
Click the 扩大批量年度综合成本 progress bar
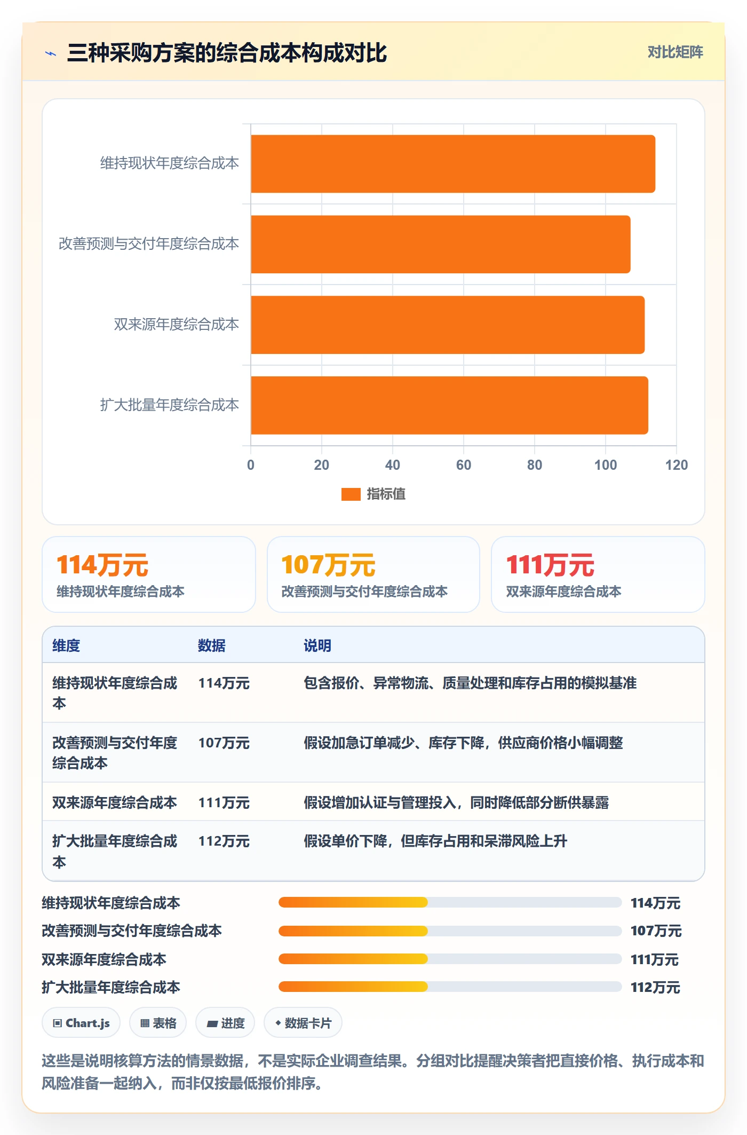point(450,987)
